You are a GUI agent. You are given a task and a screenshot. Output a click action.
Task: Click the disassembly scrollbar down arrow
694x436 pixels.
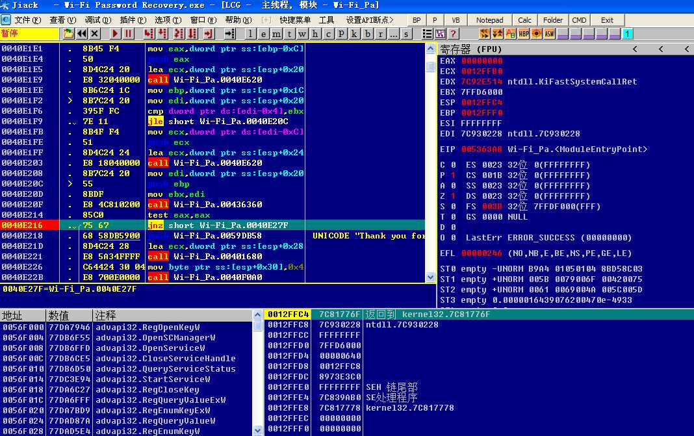click(430, 277)
